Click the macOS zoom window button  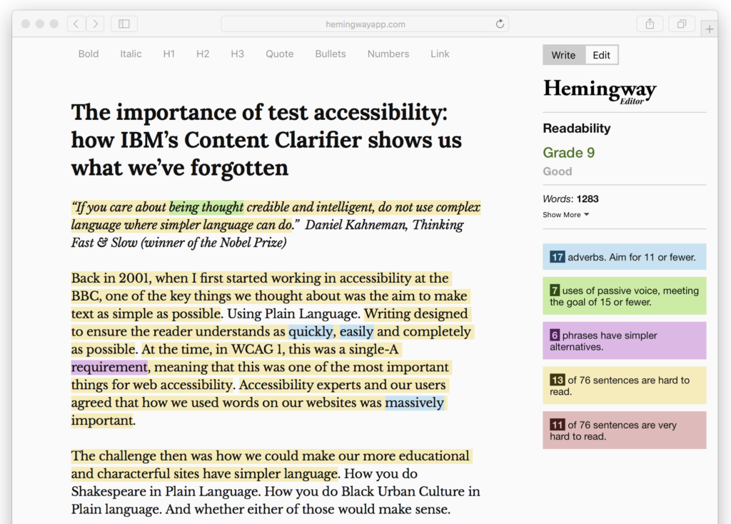pyautogui.click(x=54, y=24)
